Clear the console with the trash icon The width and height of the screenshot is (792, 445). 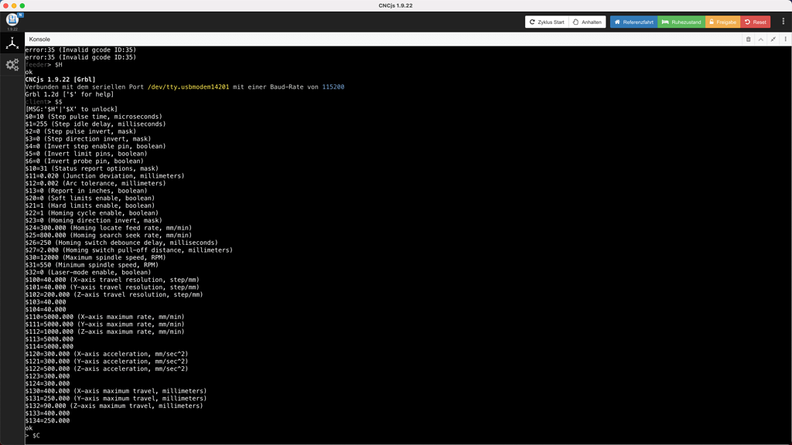[x=748, y=39]
